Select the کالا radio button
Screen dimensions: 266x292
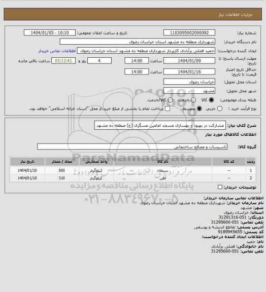pyautogui.click(x=211, y=100)
